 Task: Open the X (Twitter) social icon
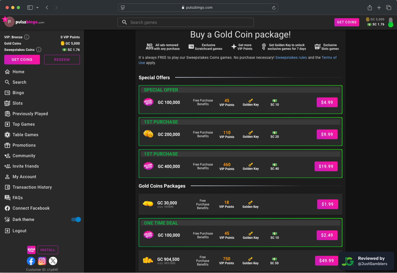click(x=53, y=261)
